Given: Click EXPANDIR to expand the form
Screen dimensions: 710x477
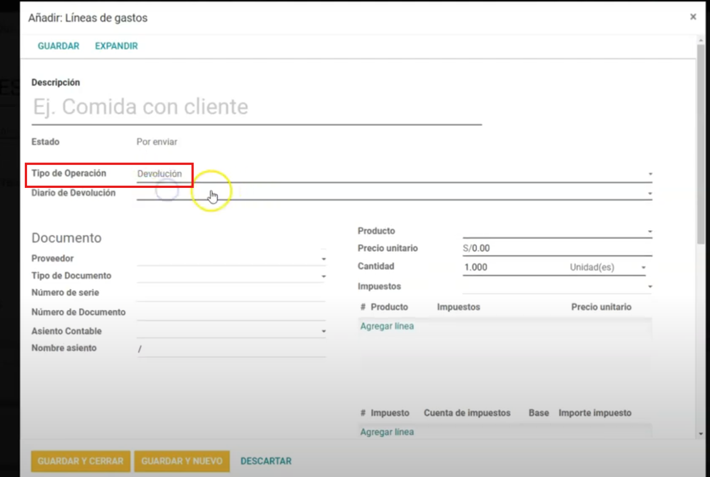Looking at the screenshot, I should click(116, 46).
